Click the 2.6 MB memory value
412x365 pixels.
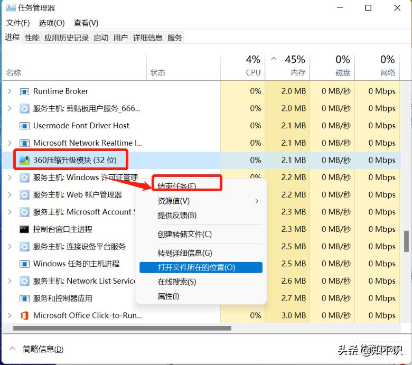coord(294,281)
